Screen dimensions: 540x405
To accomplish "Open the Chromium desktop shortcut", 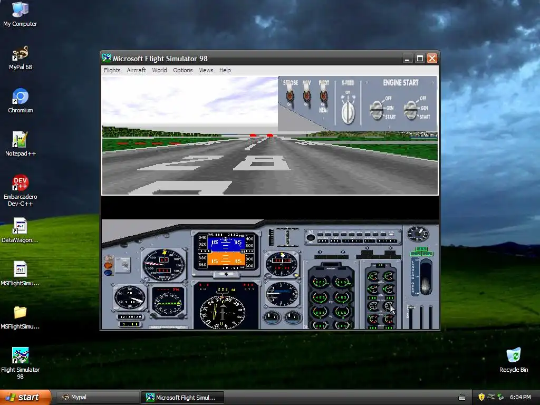I will point(21,101).
